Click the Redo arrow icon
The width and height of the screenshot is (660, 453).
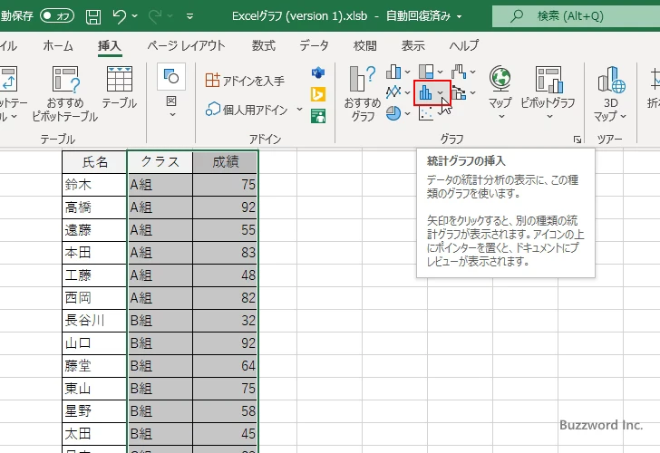tap(155, 16)
